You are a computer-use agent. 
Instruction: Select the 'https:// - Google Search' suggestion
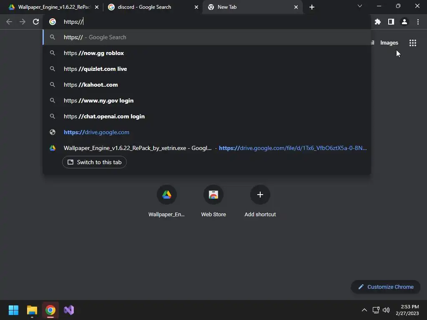coord(207,37)
